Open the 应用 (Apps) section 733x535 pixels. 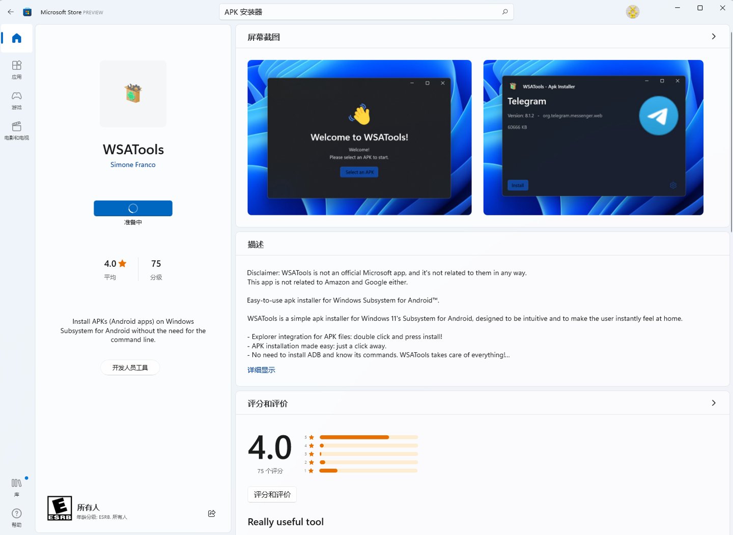[x=16, y=70]
